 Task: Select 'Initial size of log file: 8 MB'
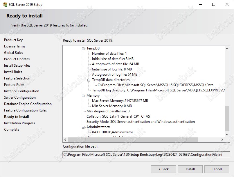112,69
